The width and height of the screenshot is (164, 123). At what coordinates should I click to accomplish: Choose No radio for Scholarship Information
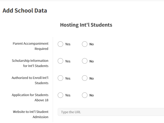pyautogui.click(x=85, y=61)
